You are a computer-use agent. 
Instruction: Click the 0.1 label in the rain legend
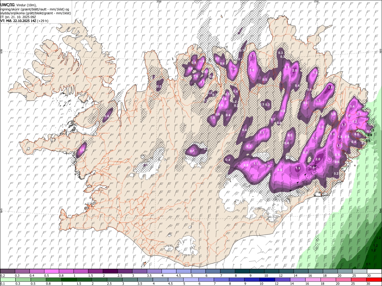[2, 284]
